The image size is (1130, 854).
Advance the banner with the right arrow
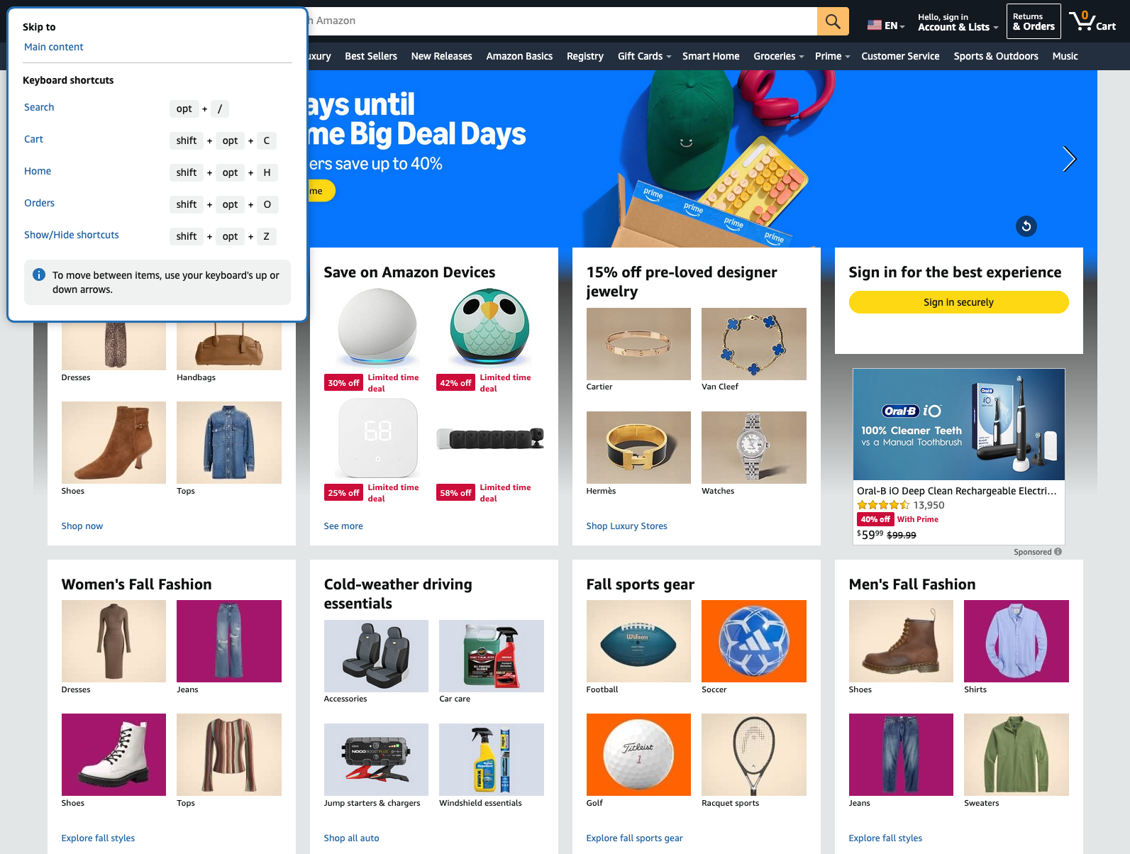(1069, 159)
